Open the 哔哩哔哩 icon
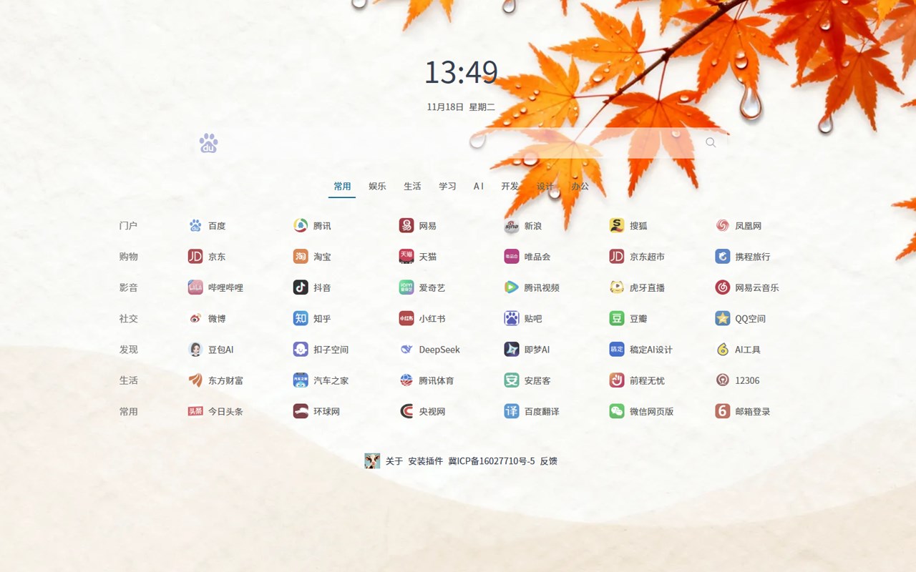 click(x=195, y=287)
